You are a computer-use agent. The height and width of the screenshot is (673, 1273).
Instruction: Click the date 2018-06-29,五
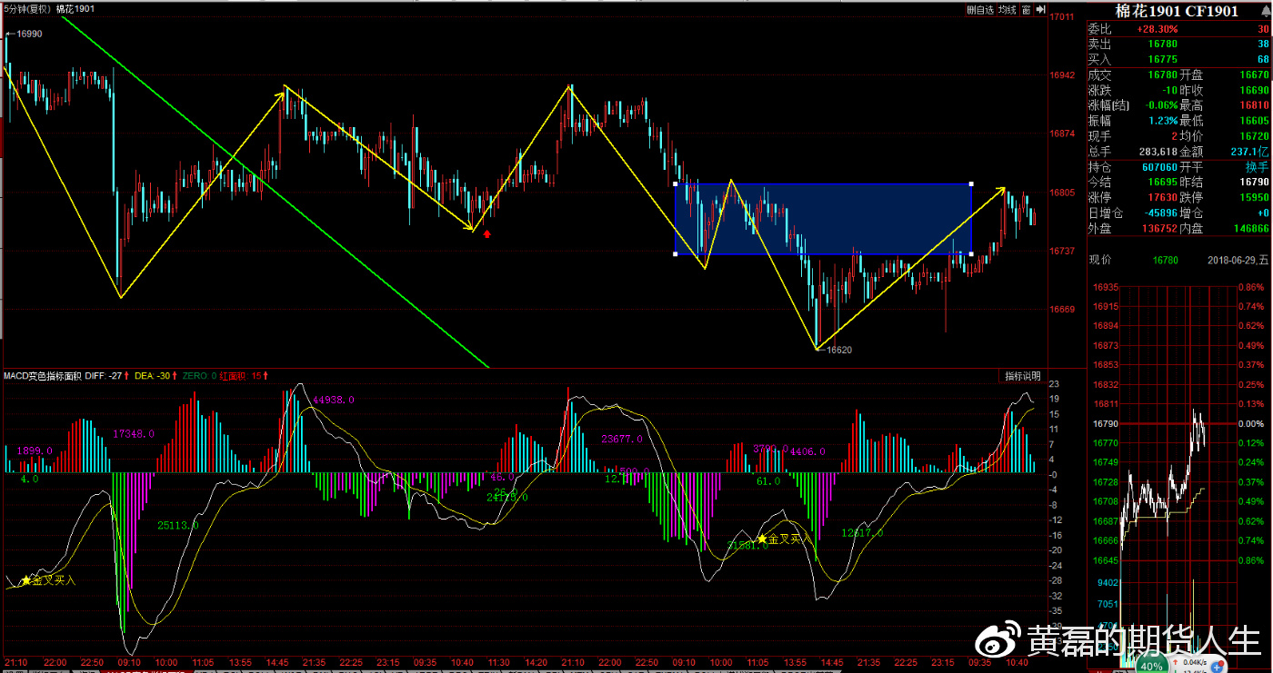coord(1238,260)
